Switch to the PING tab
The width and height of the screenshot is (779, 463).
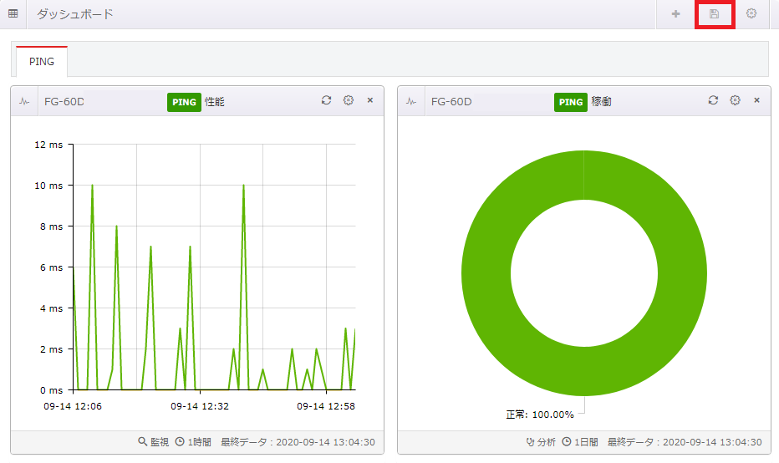pyautogui.click(x=42, y=62)
